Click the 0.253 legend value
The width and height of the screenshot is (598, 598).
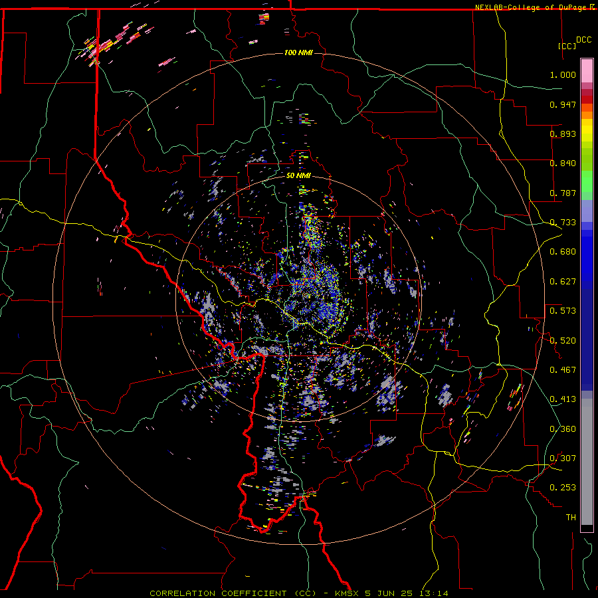pyautogui.click(x=563, y=488)
